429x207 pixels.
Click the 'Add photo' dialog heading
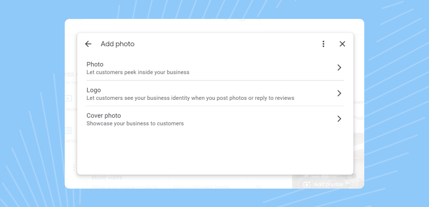tap(118, 44)
